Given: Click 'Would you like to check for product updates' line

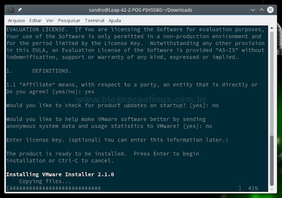Looking at the screenshot, I should coord(112,105).
